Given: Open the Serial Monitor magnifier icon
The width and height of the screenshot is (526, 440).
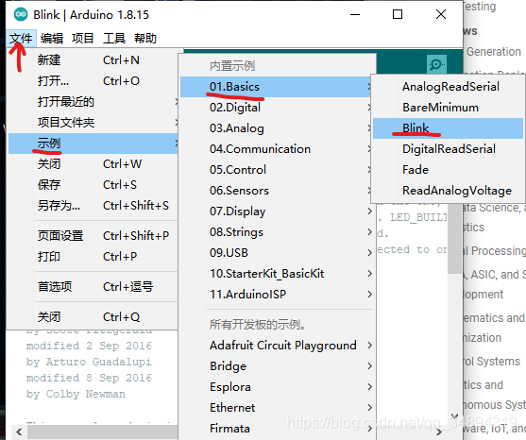Looking at the screenshot, I should click(x=436, y=63).
